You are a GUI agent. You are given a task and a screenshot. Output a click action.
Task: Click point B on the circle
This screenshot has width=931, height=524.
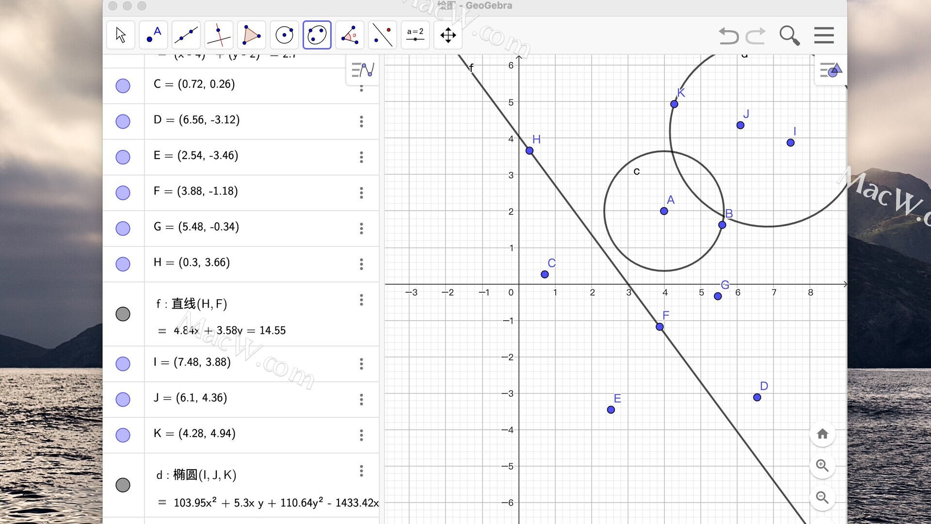(722, 225)
